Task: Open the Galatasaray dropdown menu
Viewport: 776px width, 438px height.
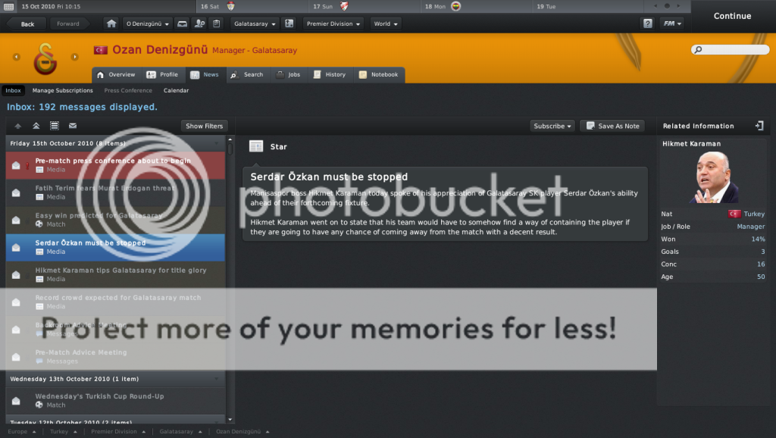Action: [x=255, y=23]
